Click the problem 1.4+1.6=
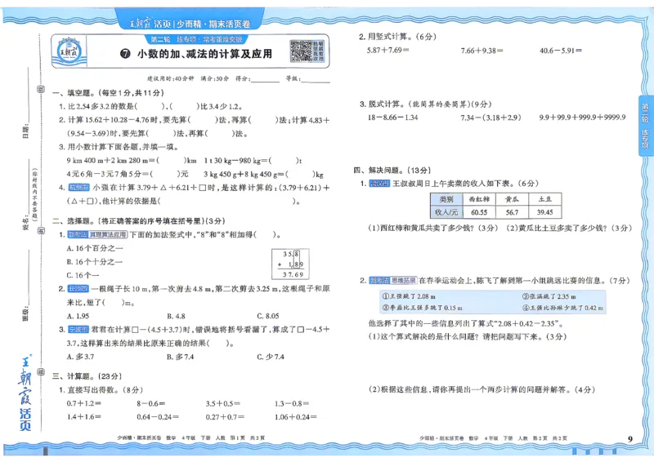Screen dimensions: 654x462 click(84, 417)
